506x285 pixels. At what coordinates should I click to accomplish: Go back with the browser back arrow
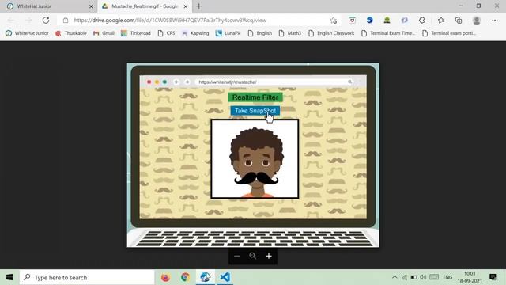point(10,20)
